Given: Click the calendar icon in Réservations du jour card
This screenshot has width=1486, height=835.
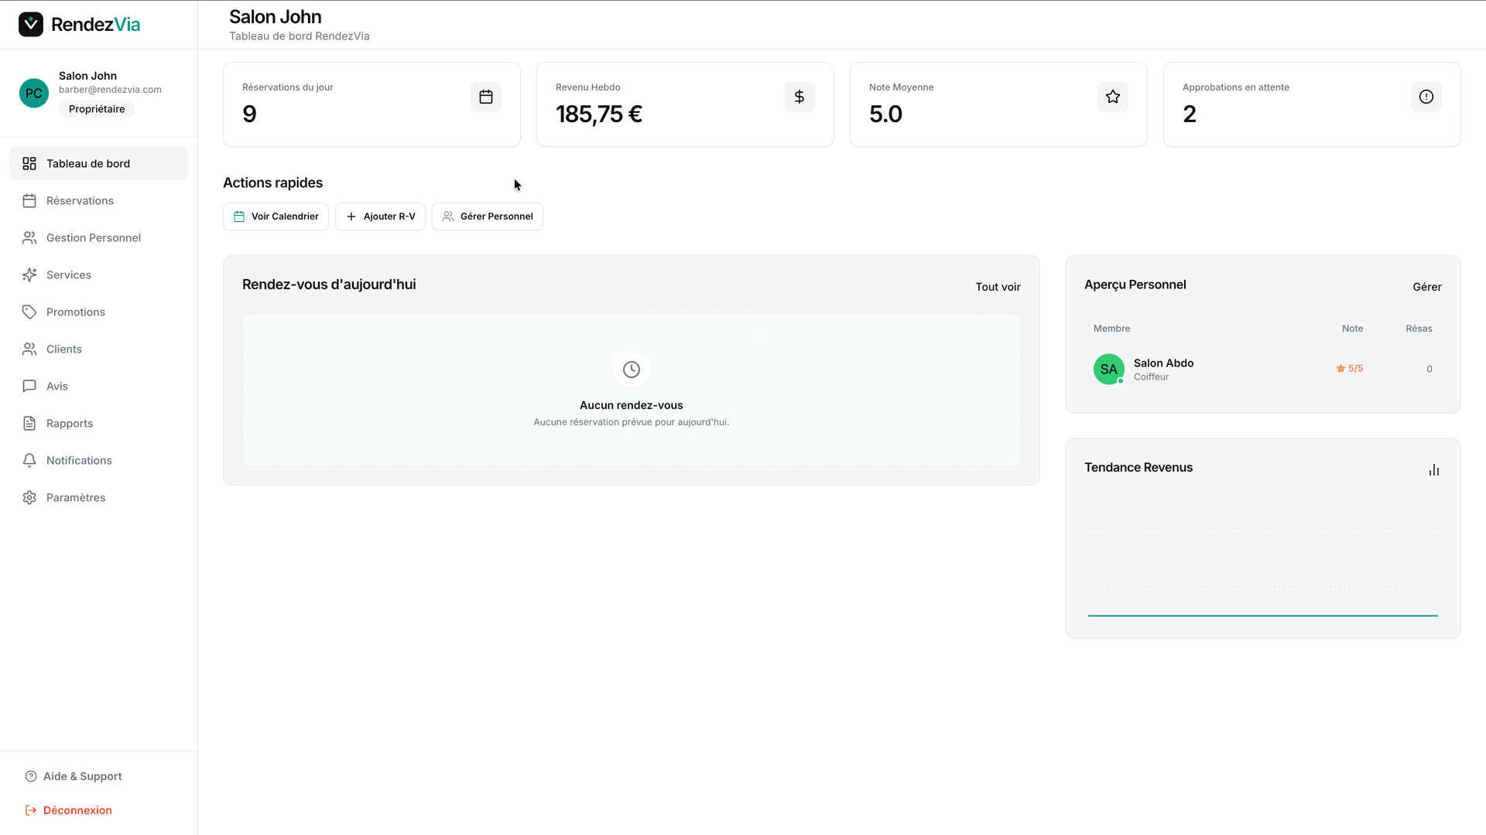Looking at the screenshot, I should coord(486,97).
